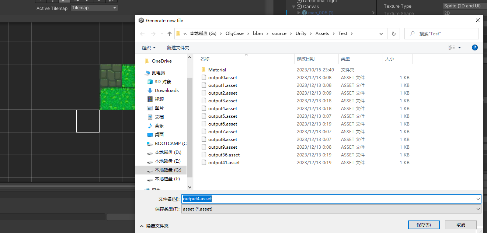Open the 保存类型 asset dropdown
Screen dimensions: 487x233
coord(331,209)
